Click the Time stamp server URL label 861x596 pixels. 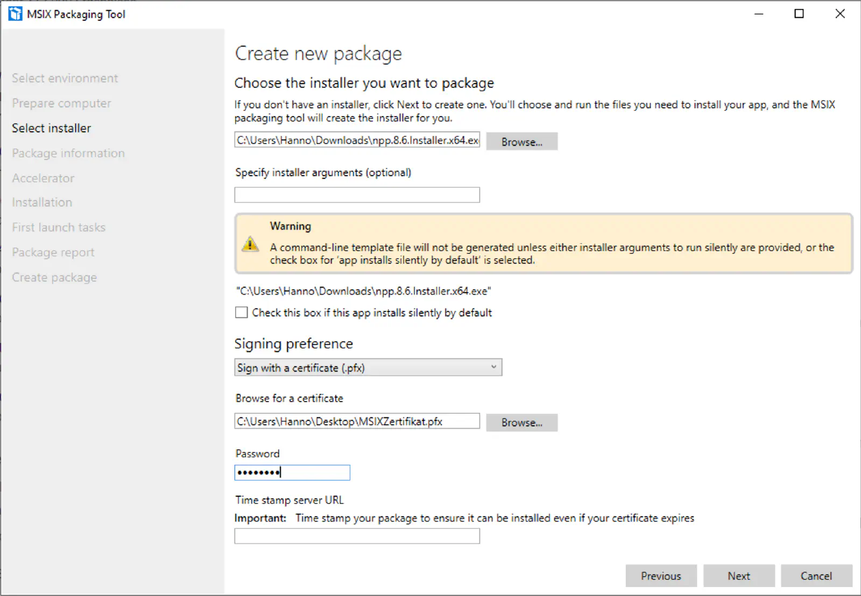(x=290, y=500)
